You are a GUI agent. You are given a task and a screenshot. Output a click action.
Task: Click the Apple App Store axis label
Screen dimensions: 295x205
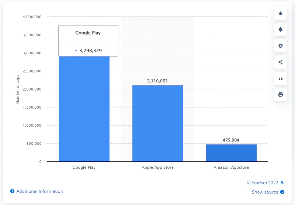[158, 167]
